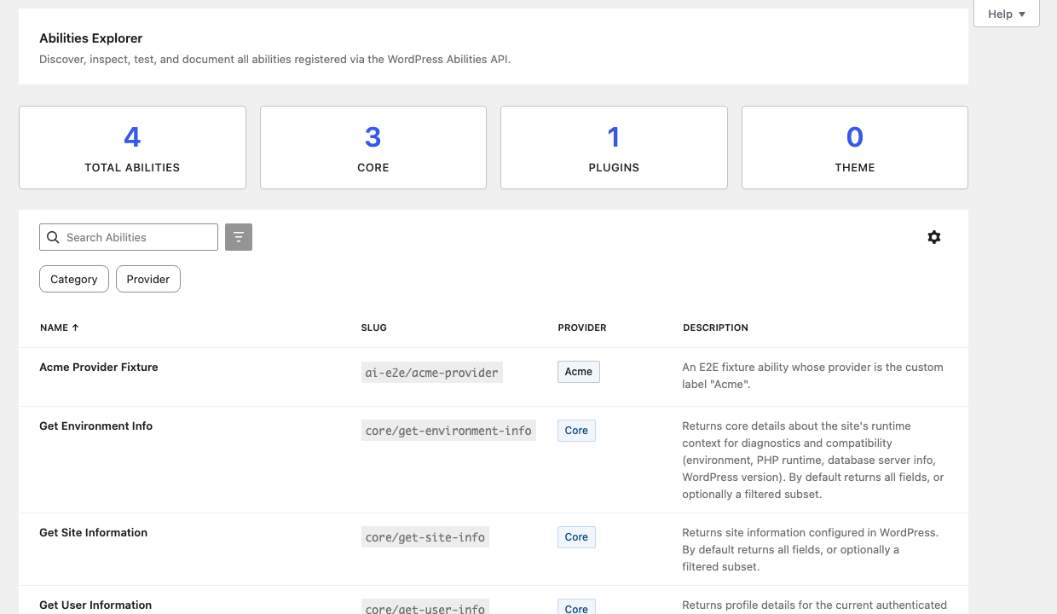This screenshot has width=1057, height=614.
Task: Click the Acme provider badge
Action: click(x=579, y=371)
